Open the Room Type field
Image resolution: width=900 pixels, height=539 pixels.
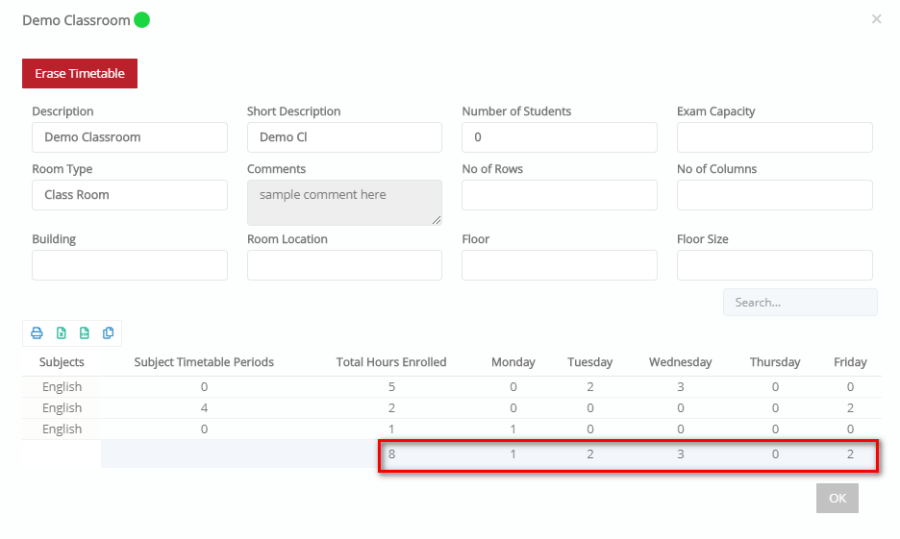tap(130, 195)
